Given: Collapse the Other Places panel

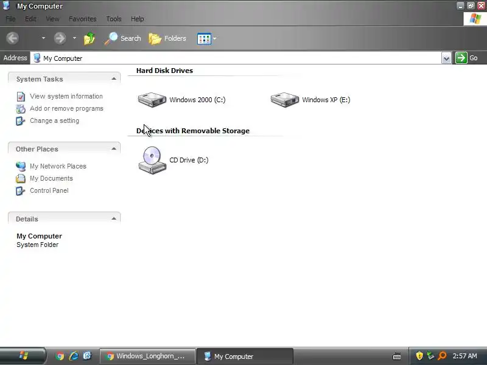Looking at the screenshot, I should [x=114, y=148].
